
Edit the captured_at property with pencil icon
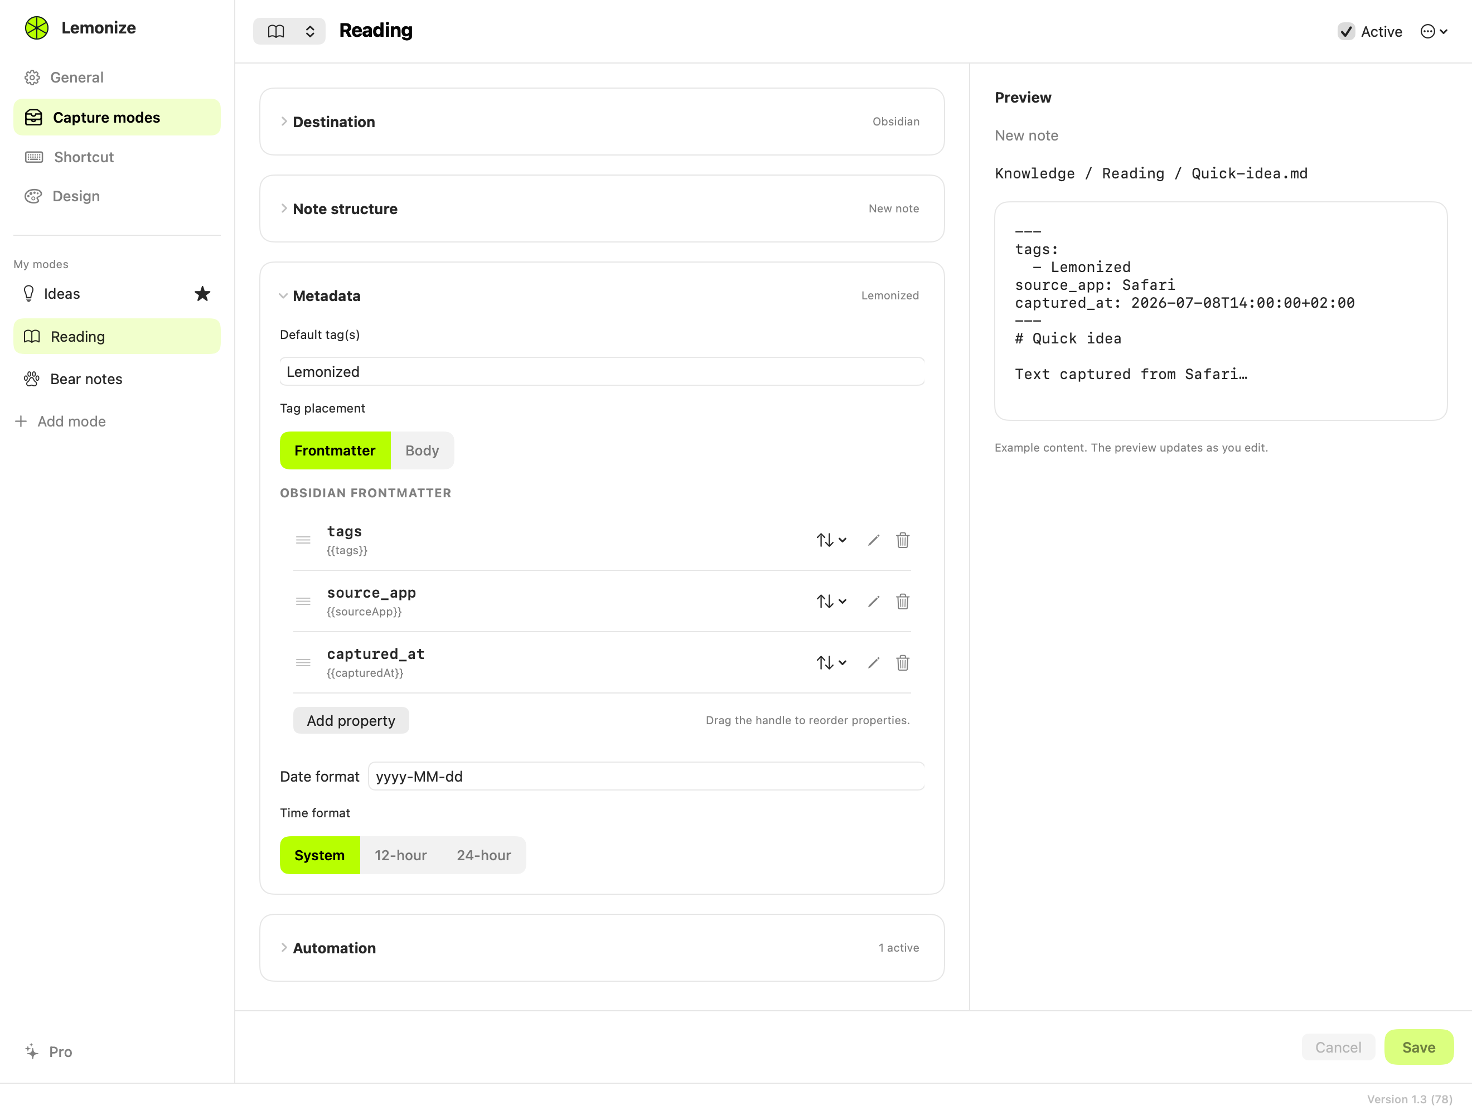[x=874, y=663]
